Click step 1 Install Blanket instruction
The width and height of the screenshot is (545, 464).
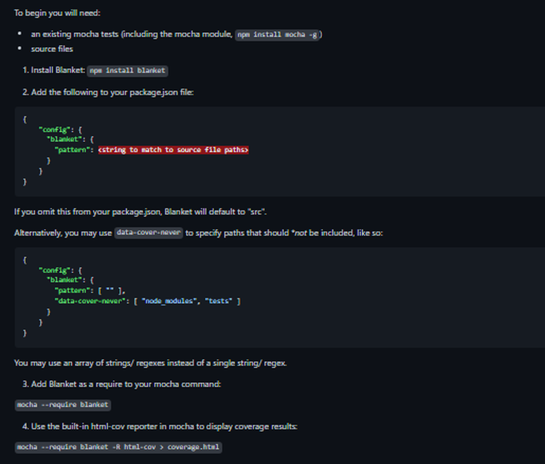click(x=57, y=70)
